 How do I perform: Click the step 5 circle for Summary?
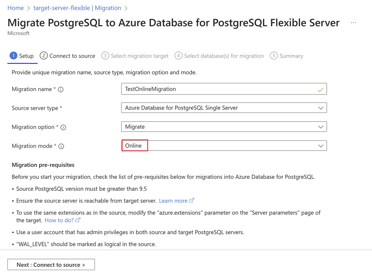point(274,56)
